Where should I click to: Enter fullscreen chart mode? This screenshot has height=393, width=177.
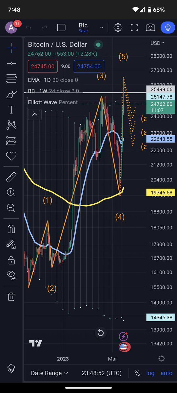(x=134, y=28)
